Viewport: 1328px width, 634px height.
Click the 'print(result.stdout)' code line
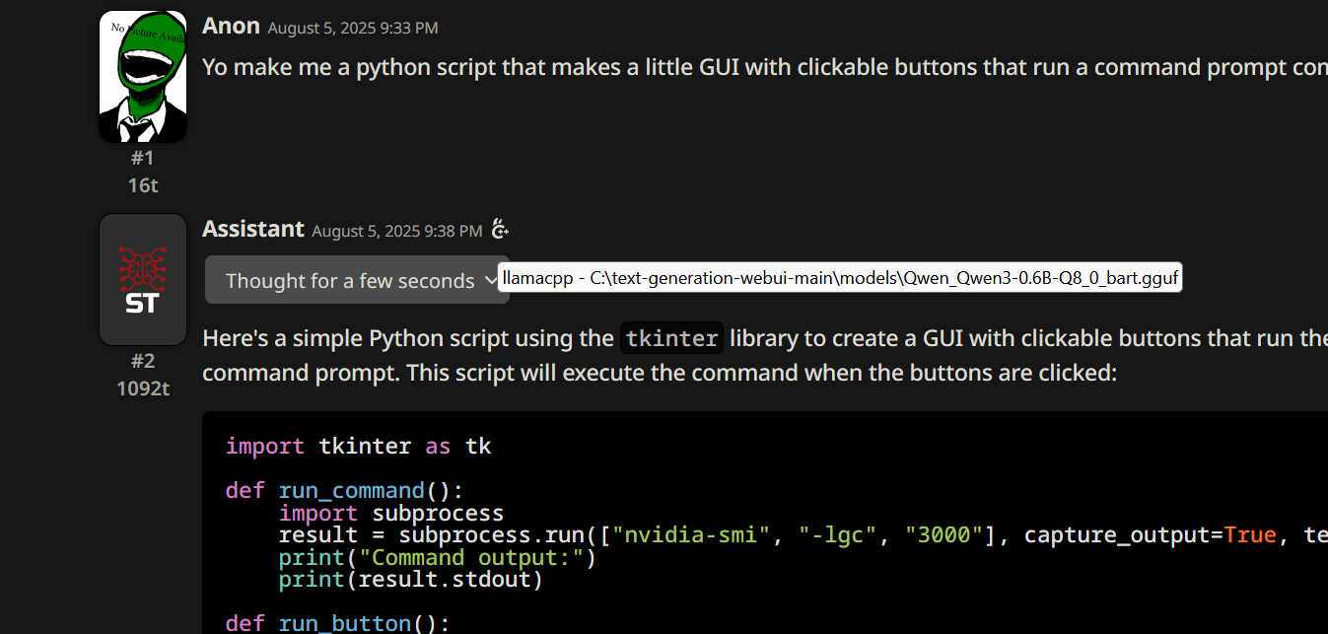[x=411, y=580]
